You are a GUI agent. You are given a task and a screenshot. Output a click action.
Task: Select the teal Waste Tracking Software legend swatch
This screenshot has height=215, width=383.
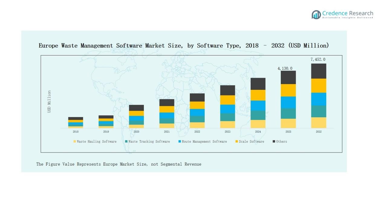pyautogui.click(x=126, y=141)
